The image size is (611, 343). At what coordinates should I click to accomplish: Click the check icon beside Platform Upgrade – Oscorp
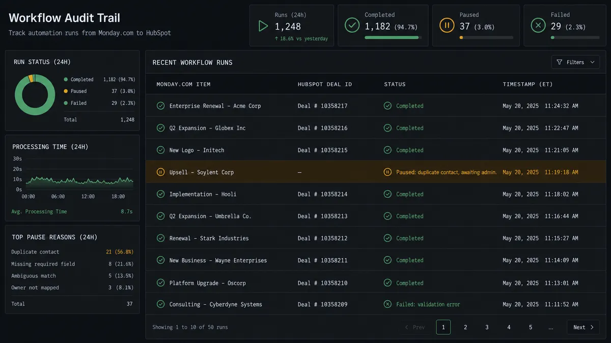(x=160, y=283)
